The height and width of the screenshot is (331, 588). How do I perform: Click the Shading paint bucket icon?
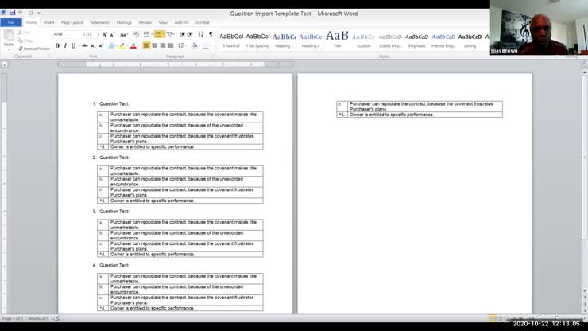pyautogui.click(x=194, y=46)
